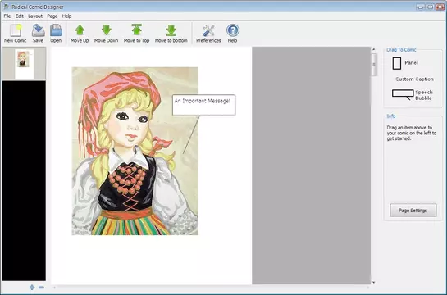The height and width of the screenshot is (295, 447).
Task: Remove a page with the minus icon
Action: pyautogui.click(x=41, y=288)
